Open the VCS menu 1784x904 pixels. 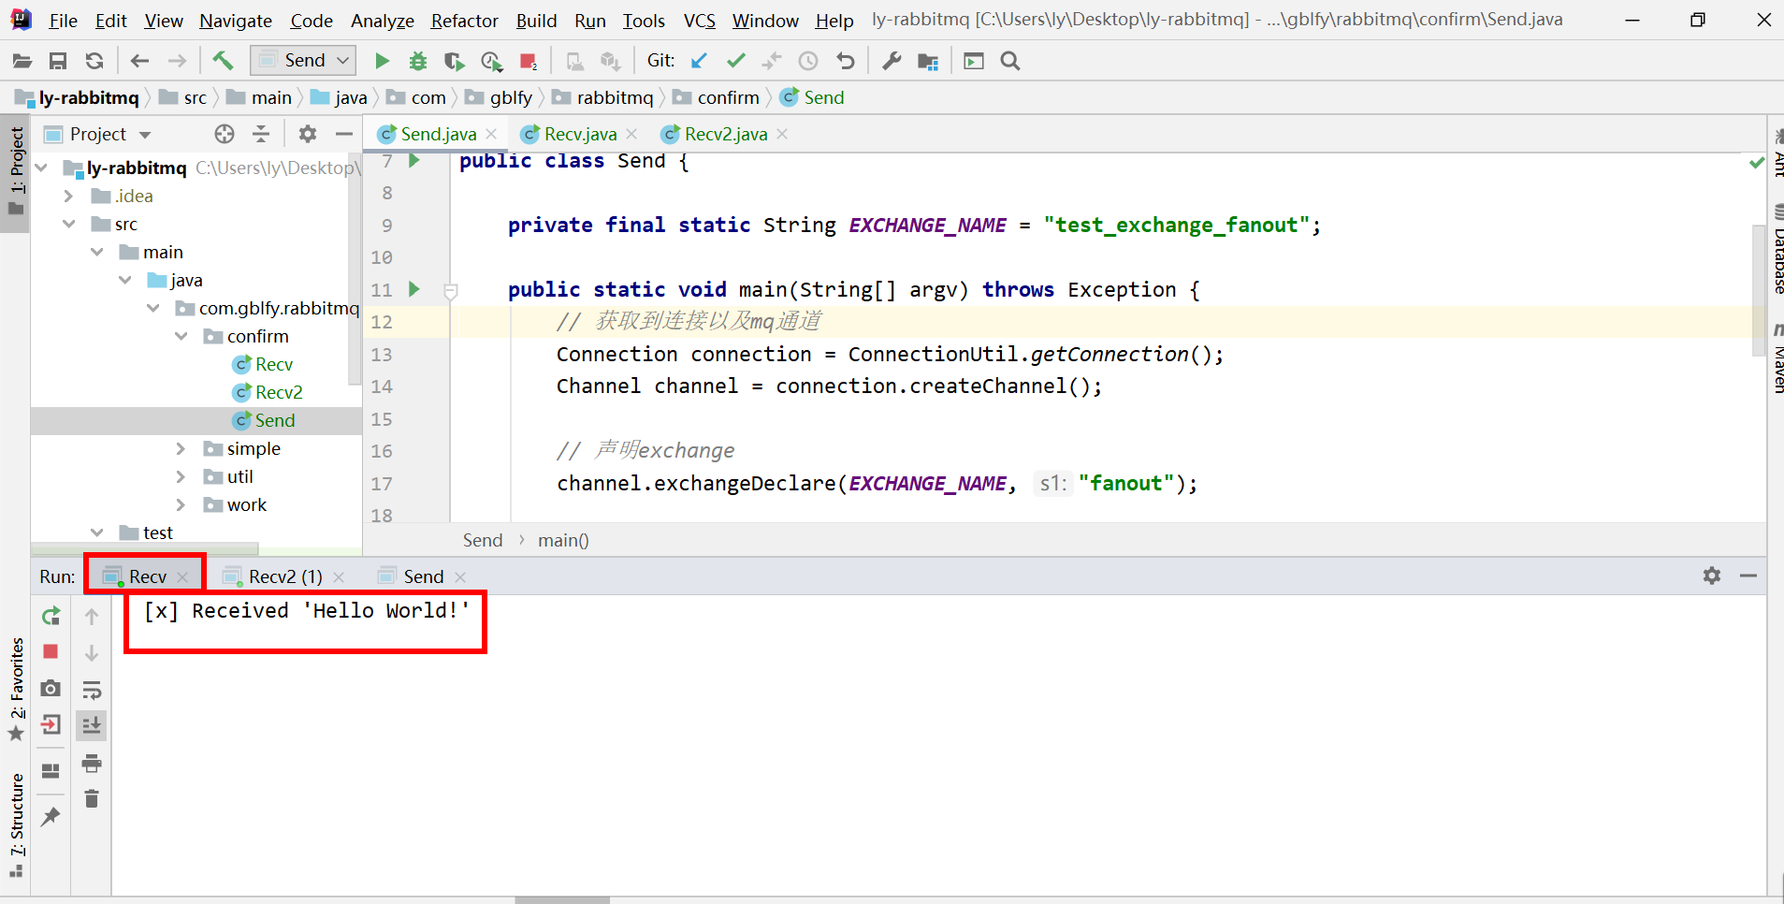[x=700, y=21]
